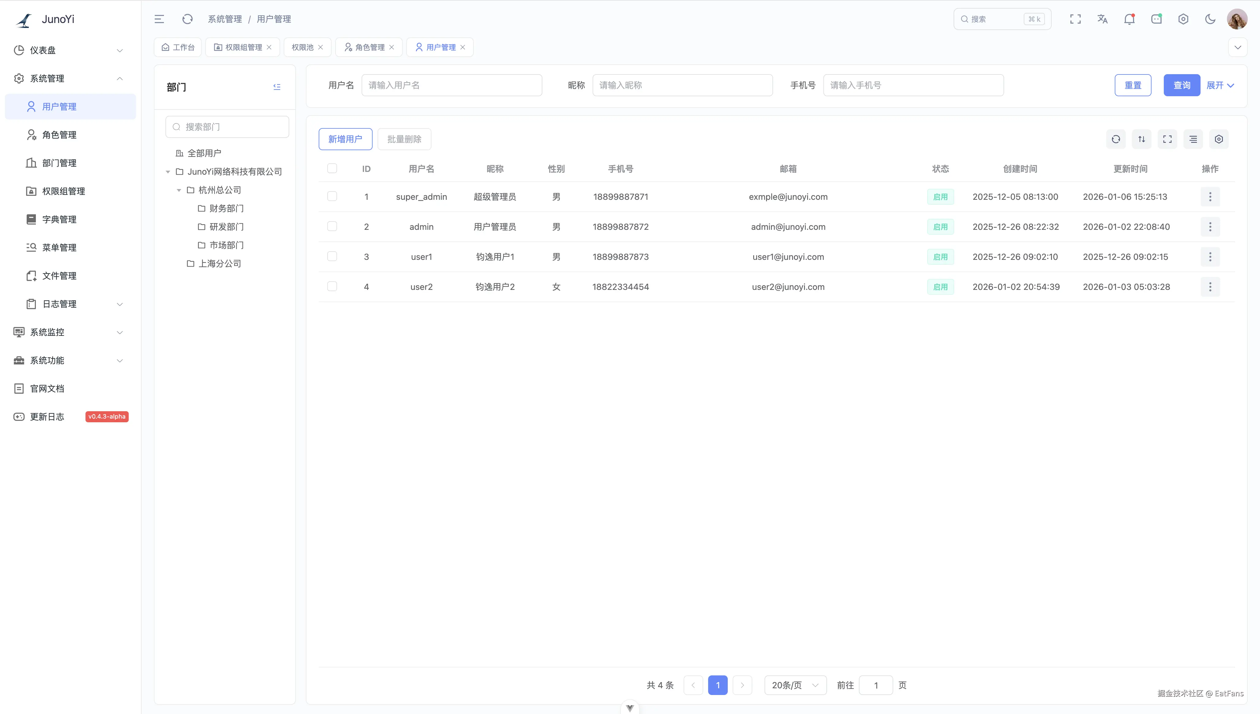Open the notifications bell
The height and width of the screenshot is (714, 1260).
(x=1129, y=19)
